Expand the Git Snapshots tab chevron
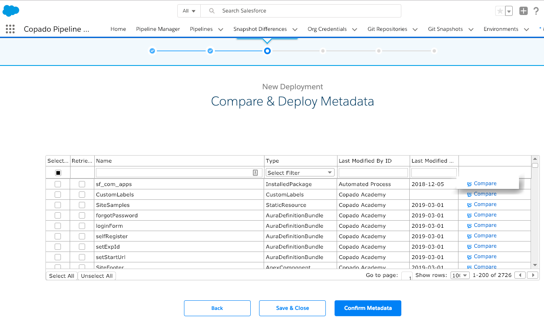The image size is (544, 317). pyautogui.click(x=471, y=29)
